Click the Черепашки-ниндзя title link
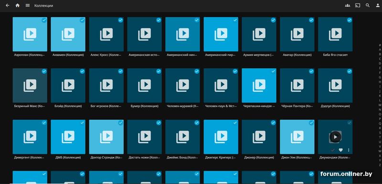The image size is (382, 184). tap(259, 106)
